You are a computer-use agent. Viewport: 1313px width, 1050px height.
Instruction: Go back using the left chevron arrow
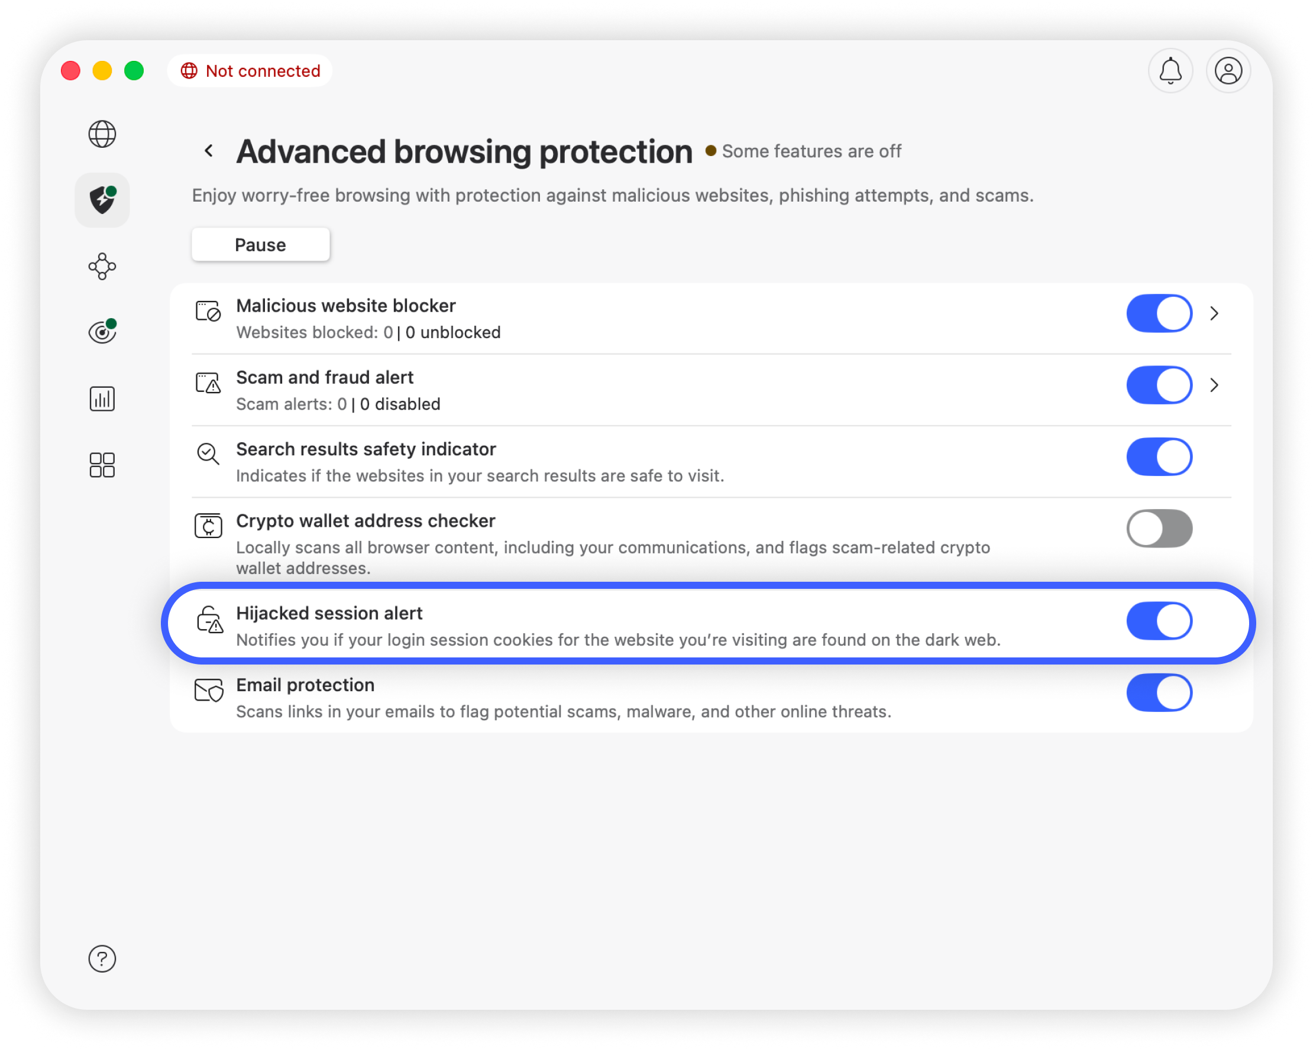point(209,150)
